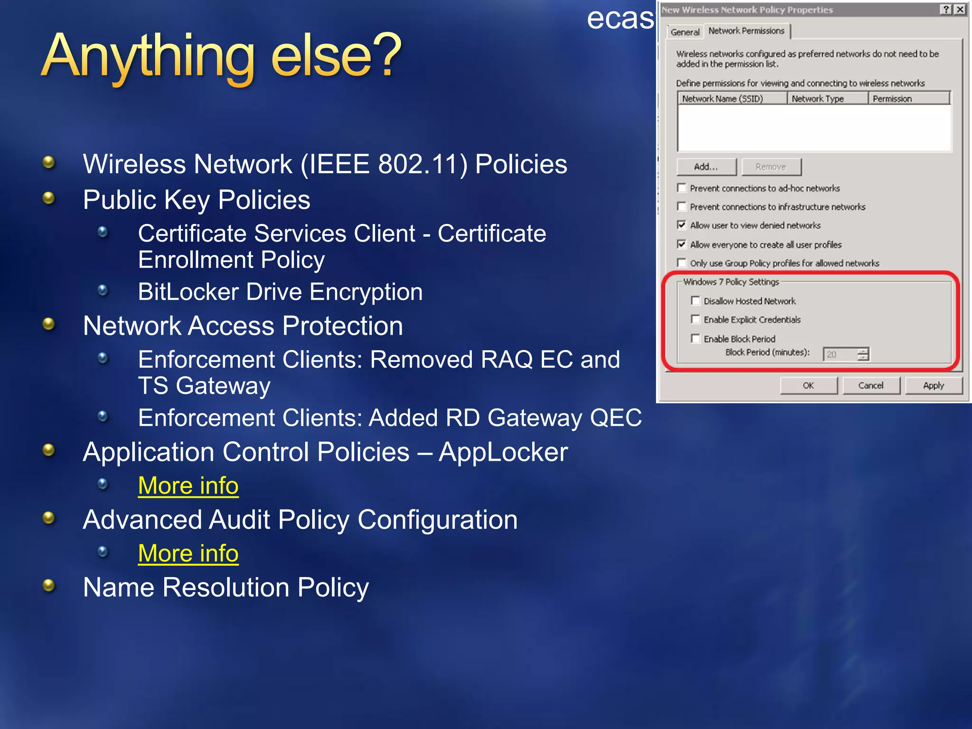Close the Wireless Network Policy dialog
The height and width of the screenshot is (729, 972).
[x=960, y=9]
